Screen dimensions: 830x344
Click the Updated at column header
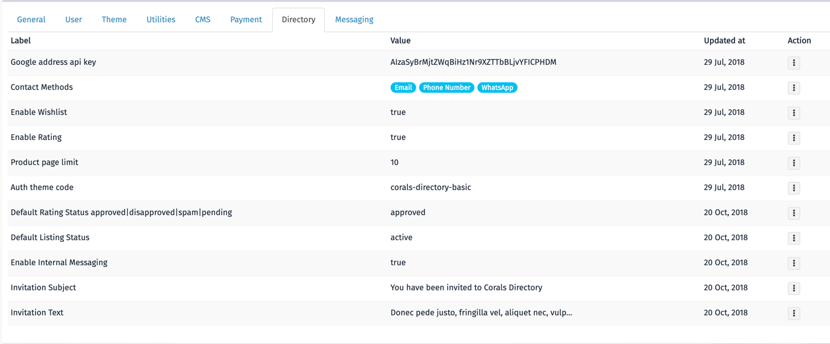point(725,41)
